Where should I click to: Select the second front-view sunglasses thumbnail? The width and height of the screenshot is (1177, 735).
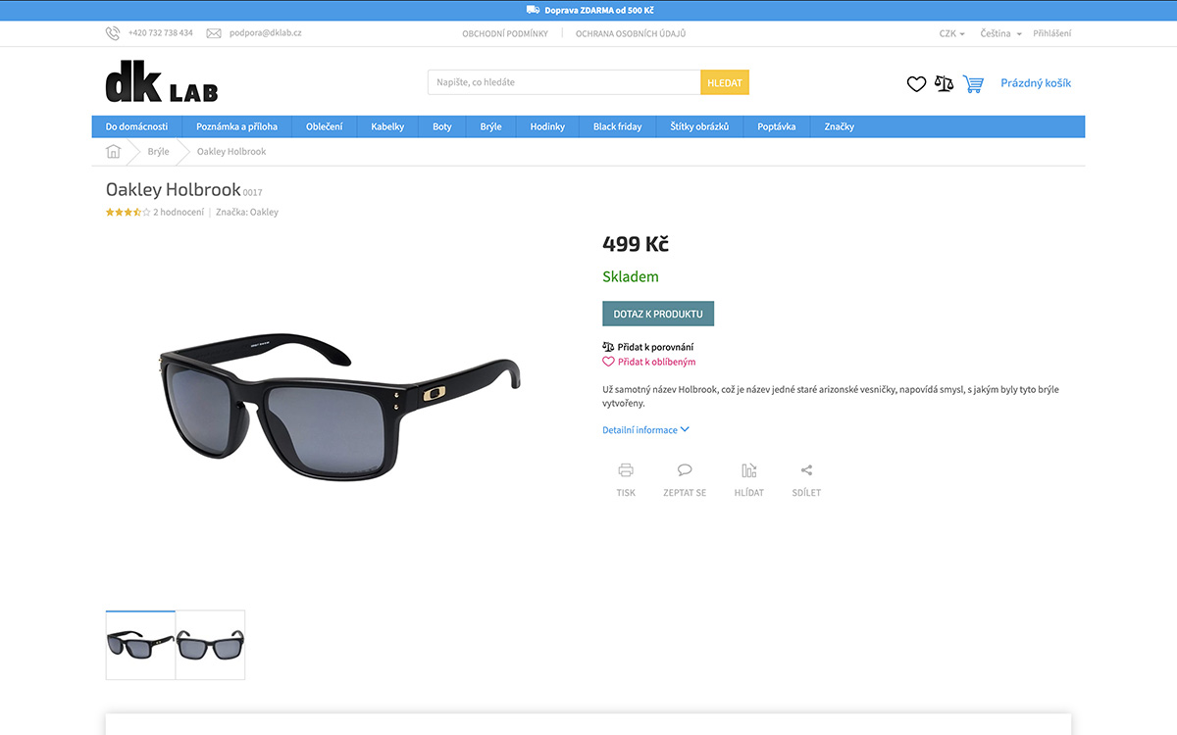(211, 645)
